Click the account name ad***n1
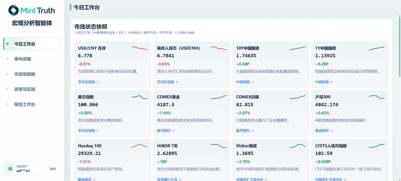Screen dimensions: 401x181 coord(23,171)
